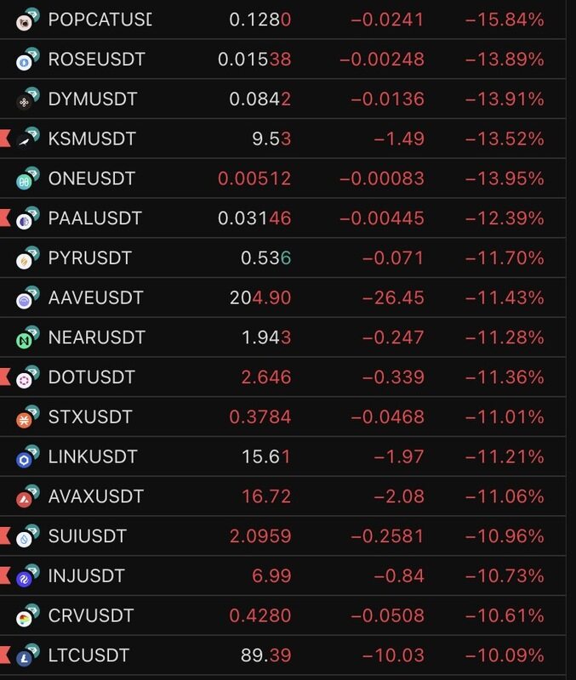Click the ROSEUSDT coin logo

(x=26, y=61)
